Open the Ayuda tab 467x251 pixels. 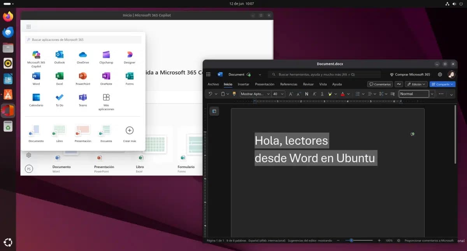point(337,84)
